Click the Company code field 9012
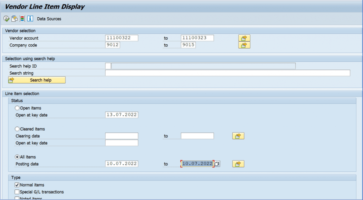 pyautogui.click(x=112, y=45)
